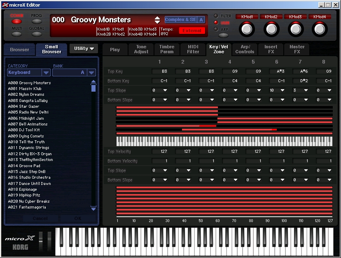This screenshot has height=258, width=341.
Task: Click the modulation wheel slider
Action: [49, 241]
